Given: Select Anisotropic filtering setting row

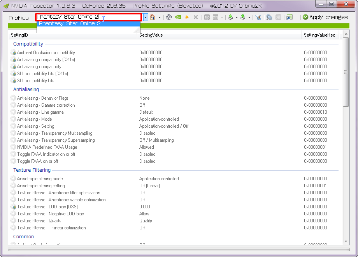Looking at the screenshot, I should [175, 186].
